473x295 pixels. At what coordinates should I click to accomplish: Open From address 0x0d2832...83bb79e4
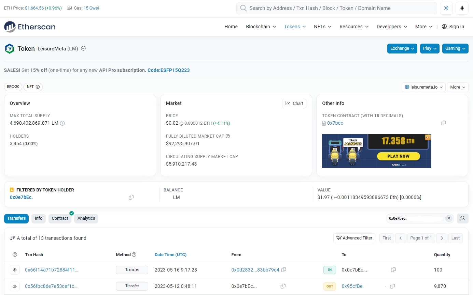click(255, 270)
